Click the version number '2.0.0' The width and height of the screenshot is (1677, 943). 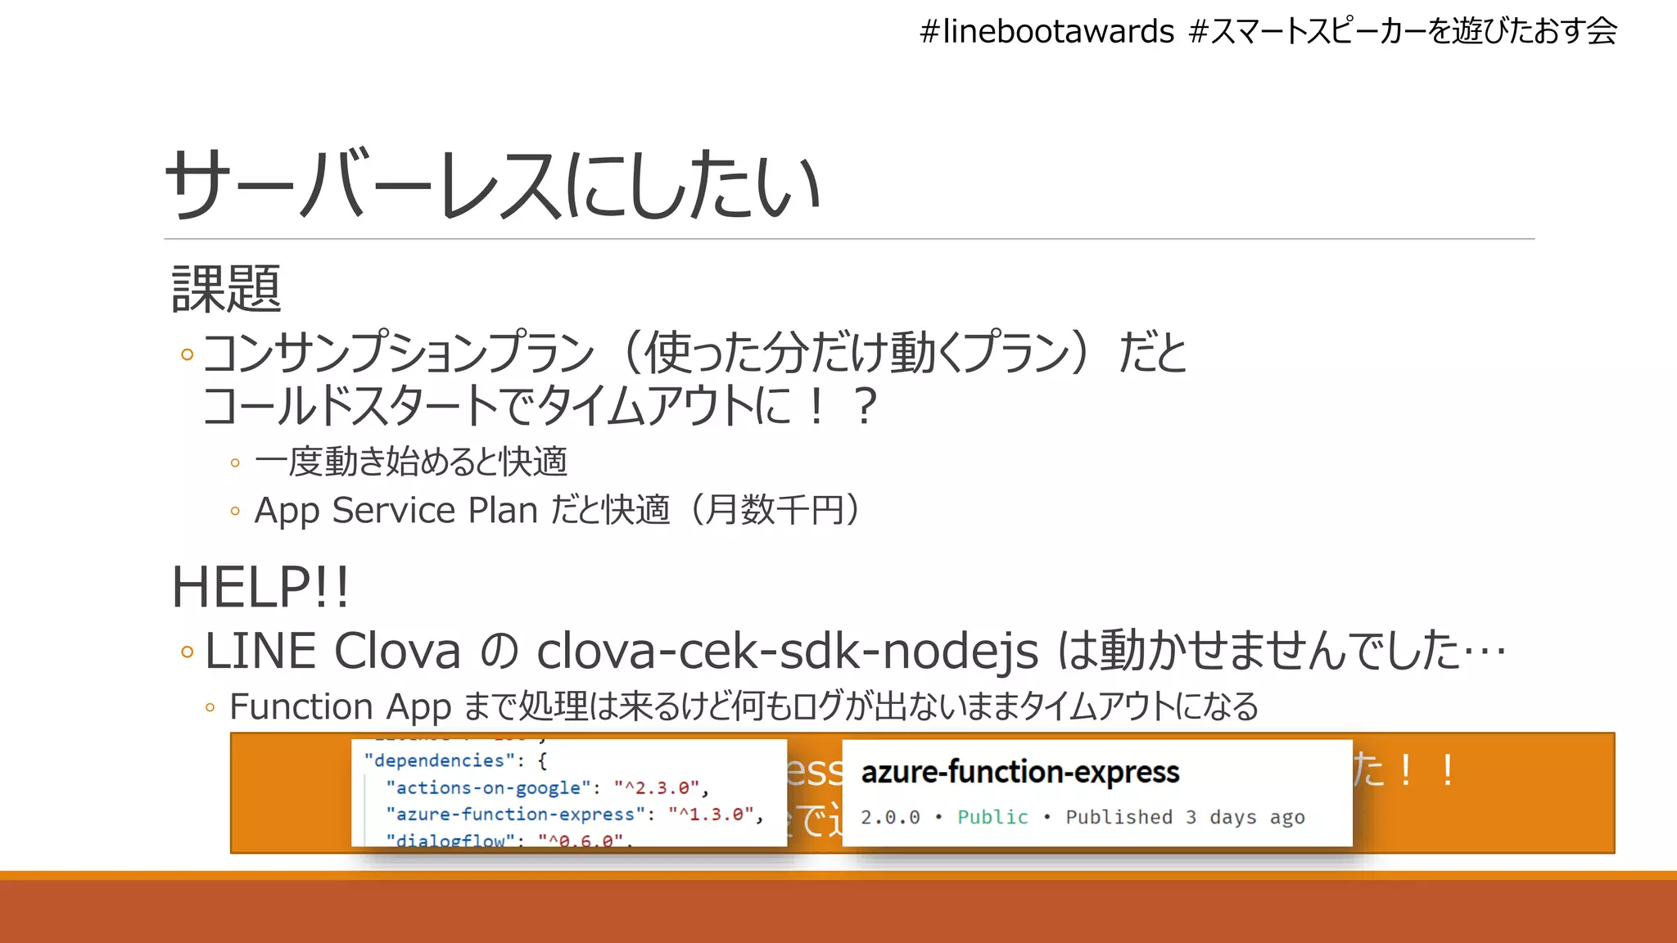pos(890,817)
